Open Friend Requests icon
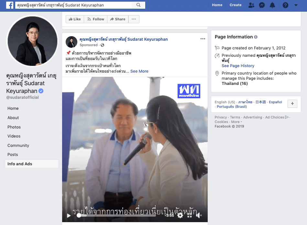 (251, 5)
